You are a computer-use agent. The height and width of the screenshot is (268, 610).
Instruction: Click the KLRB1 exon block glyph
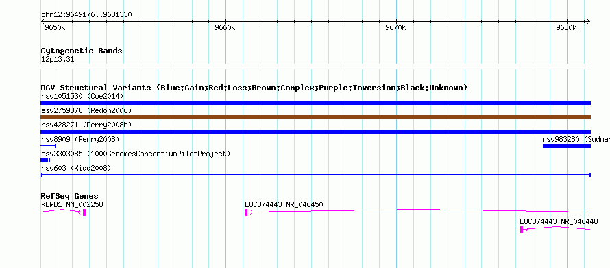tap(84, 212)
